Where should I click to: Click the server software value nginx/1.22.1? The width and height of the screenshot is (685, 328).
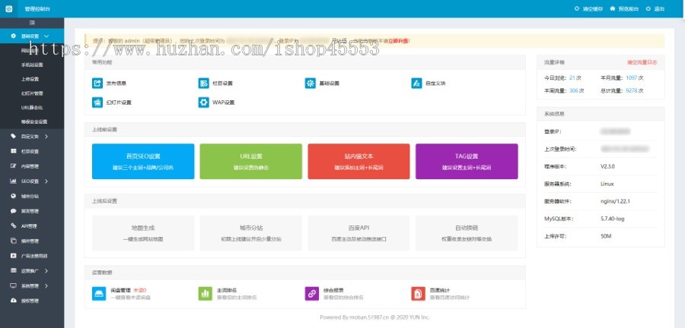pyautogui.click(x=615, y=201)
